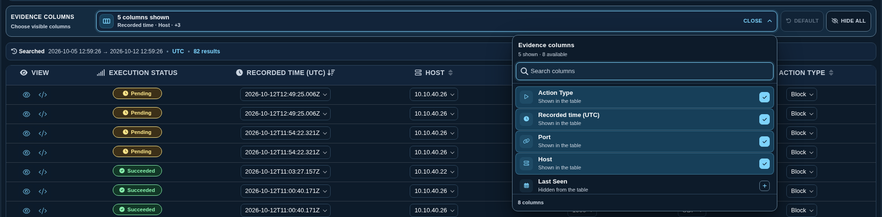The width and height of the screenshot is (882, 217).
Task: Select the Last Seen column option
Action: click(645, 185)
